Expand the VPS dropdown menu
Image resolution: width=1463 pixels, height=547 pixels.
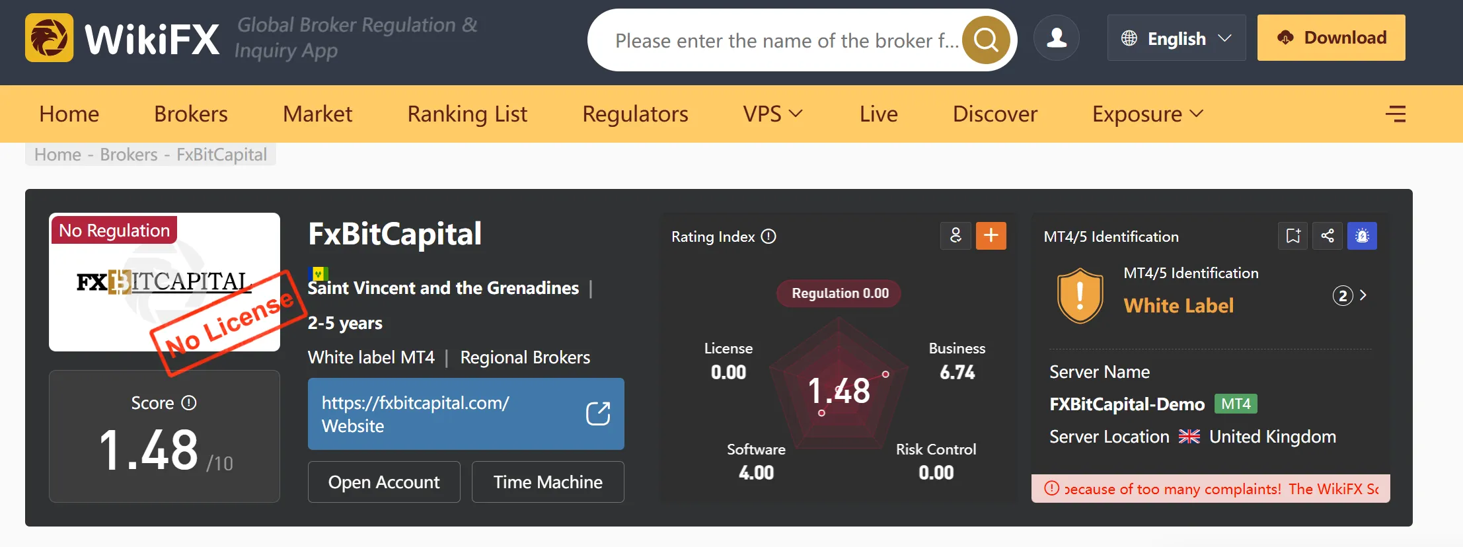tap(773, 114)
